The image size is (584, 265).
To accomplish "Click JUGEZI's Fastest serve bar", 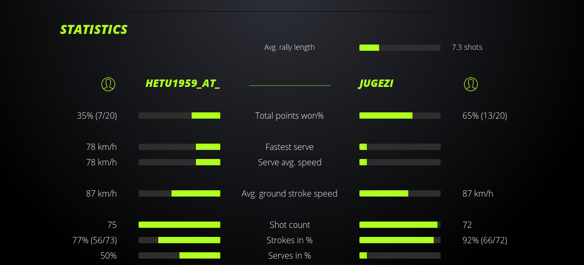I will tap(400, 147).
